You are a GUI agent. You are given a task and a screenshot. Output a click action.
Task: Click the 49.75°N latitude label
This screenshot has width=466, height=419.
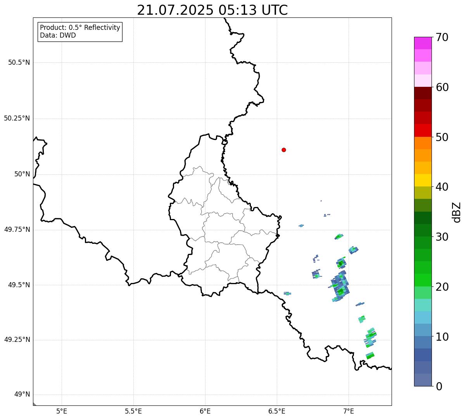(x=17, y=229)
